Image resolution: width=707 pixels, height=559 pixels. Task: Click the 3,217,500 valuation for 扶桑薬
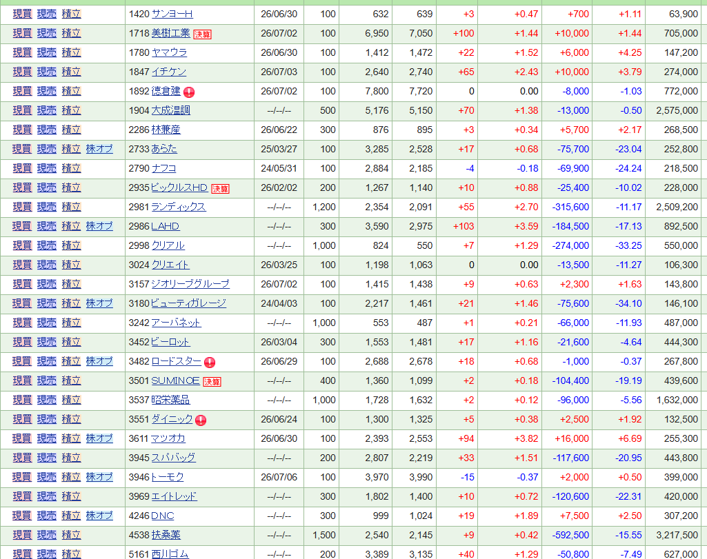pos(677,535)
